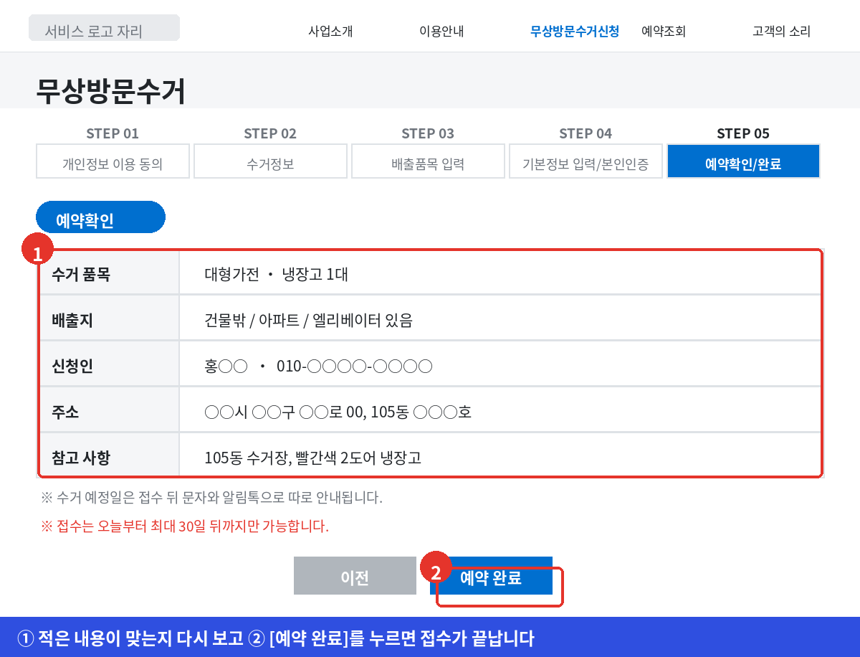Click the 주소 row header
Image resolution: width=860 pixels, height=657 pixels.
click(x=109, y=410)
